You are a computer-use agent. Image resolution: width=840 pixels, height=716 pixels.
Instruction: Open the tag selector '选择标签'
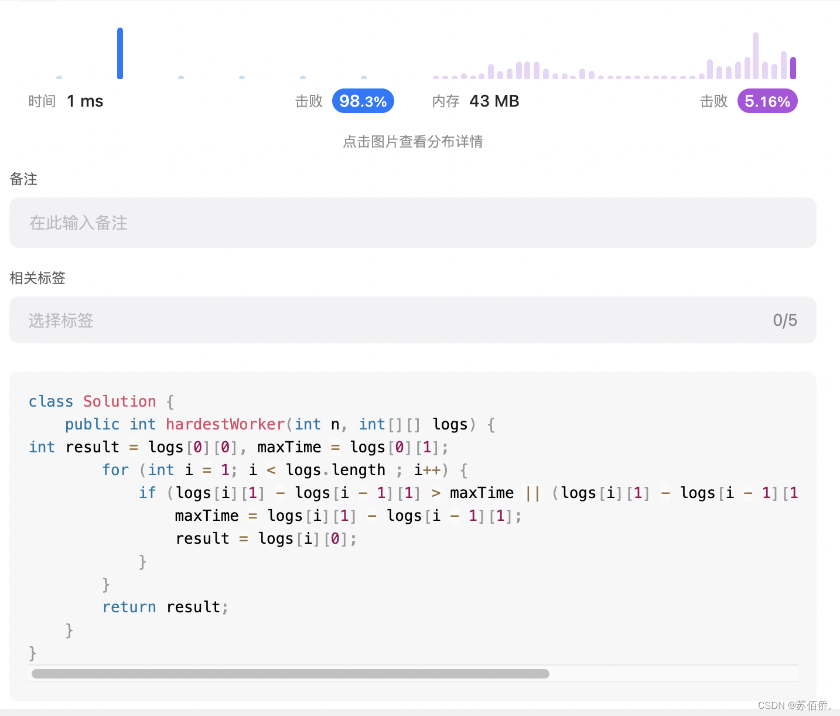pos(412,320)
